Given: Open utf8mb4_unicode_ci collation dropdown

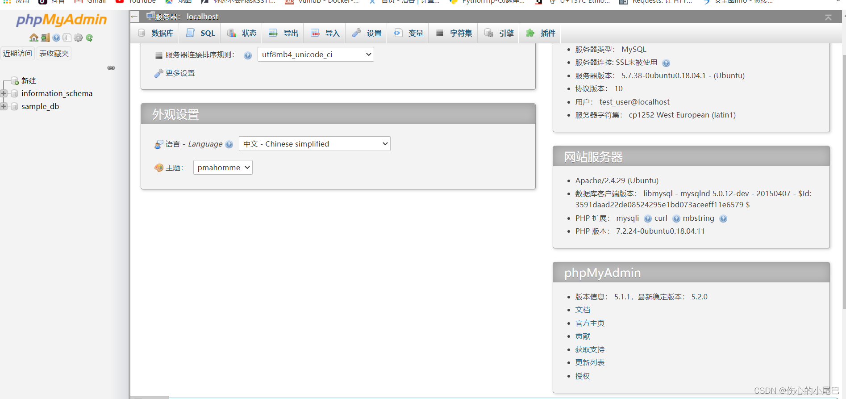Looking at the screenshot, I should (316, 55).
